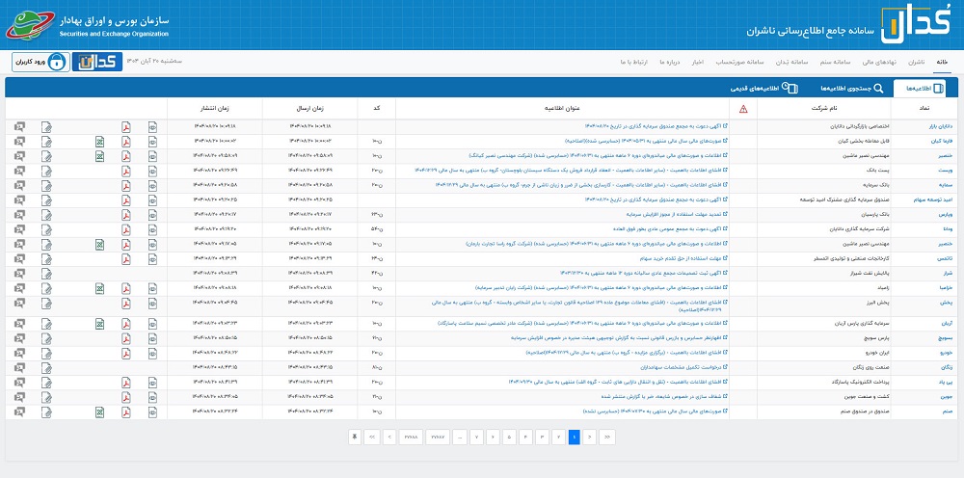Click the red warning triangle column header
The height and width of the screenshot is (478, 964).
[x=743, y=109]
